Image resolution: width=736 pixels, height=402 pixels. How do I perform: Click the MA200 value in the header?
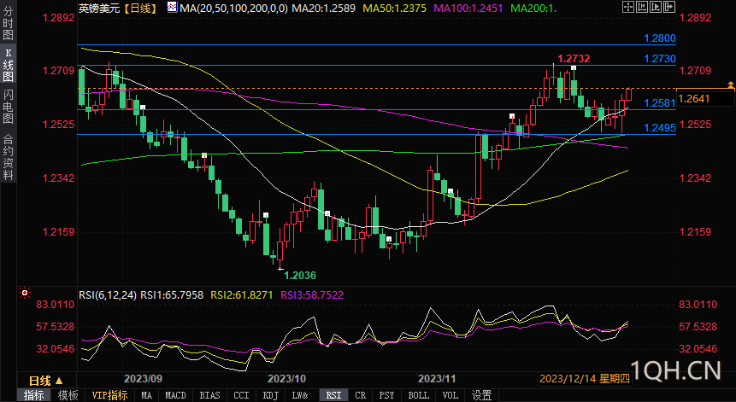[533, 8]
